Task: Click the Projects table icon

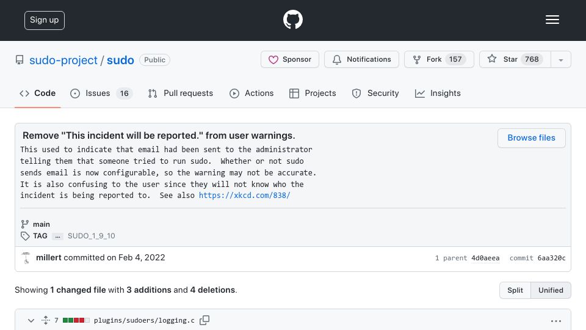Action: [294, 94]
